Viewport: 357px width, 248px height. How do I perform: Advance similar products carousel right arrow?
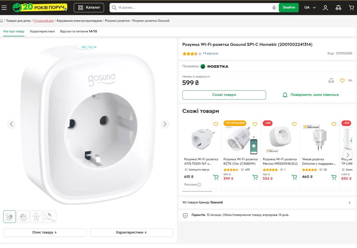(348, 155)
